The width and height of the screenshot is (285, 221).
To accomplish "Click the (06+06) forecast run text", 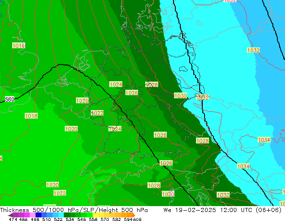I will coord(269,210).
